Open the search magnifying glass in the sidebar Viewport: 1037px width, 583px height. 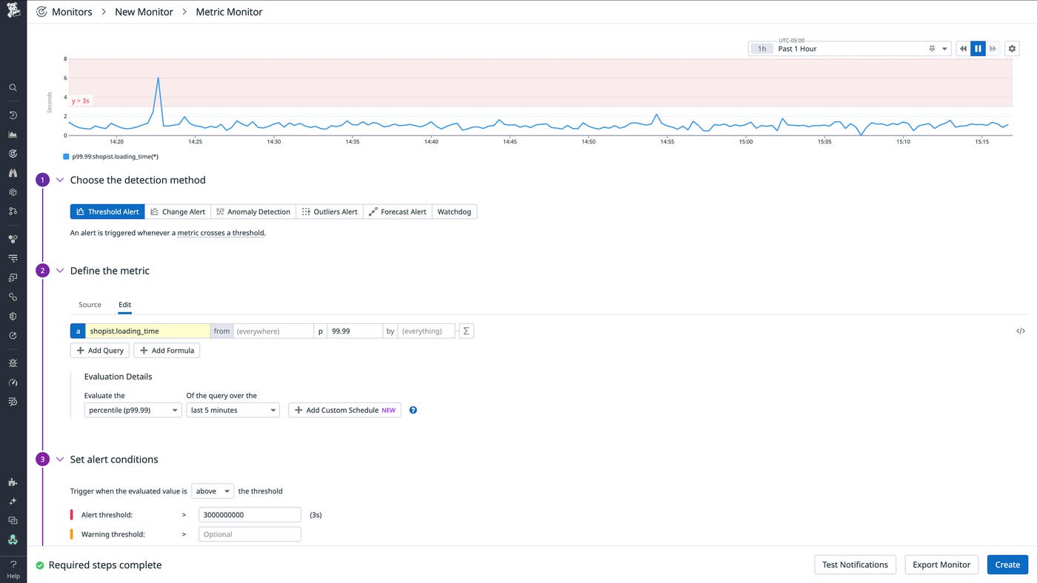tap(13, 87)
